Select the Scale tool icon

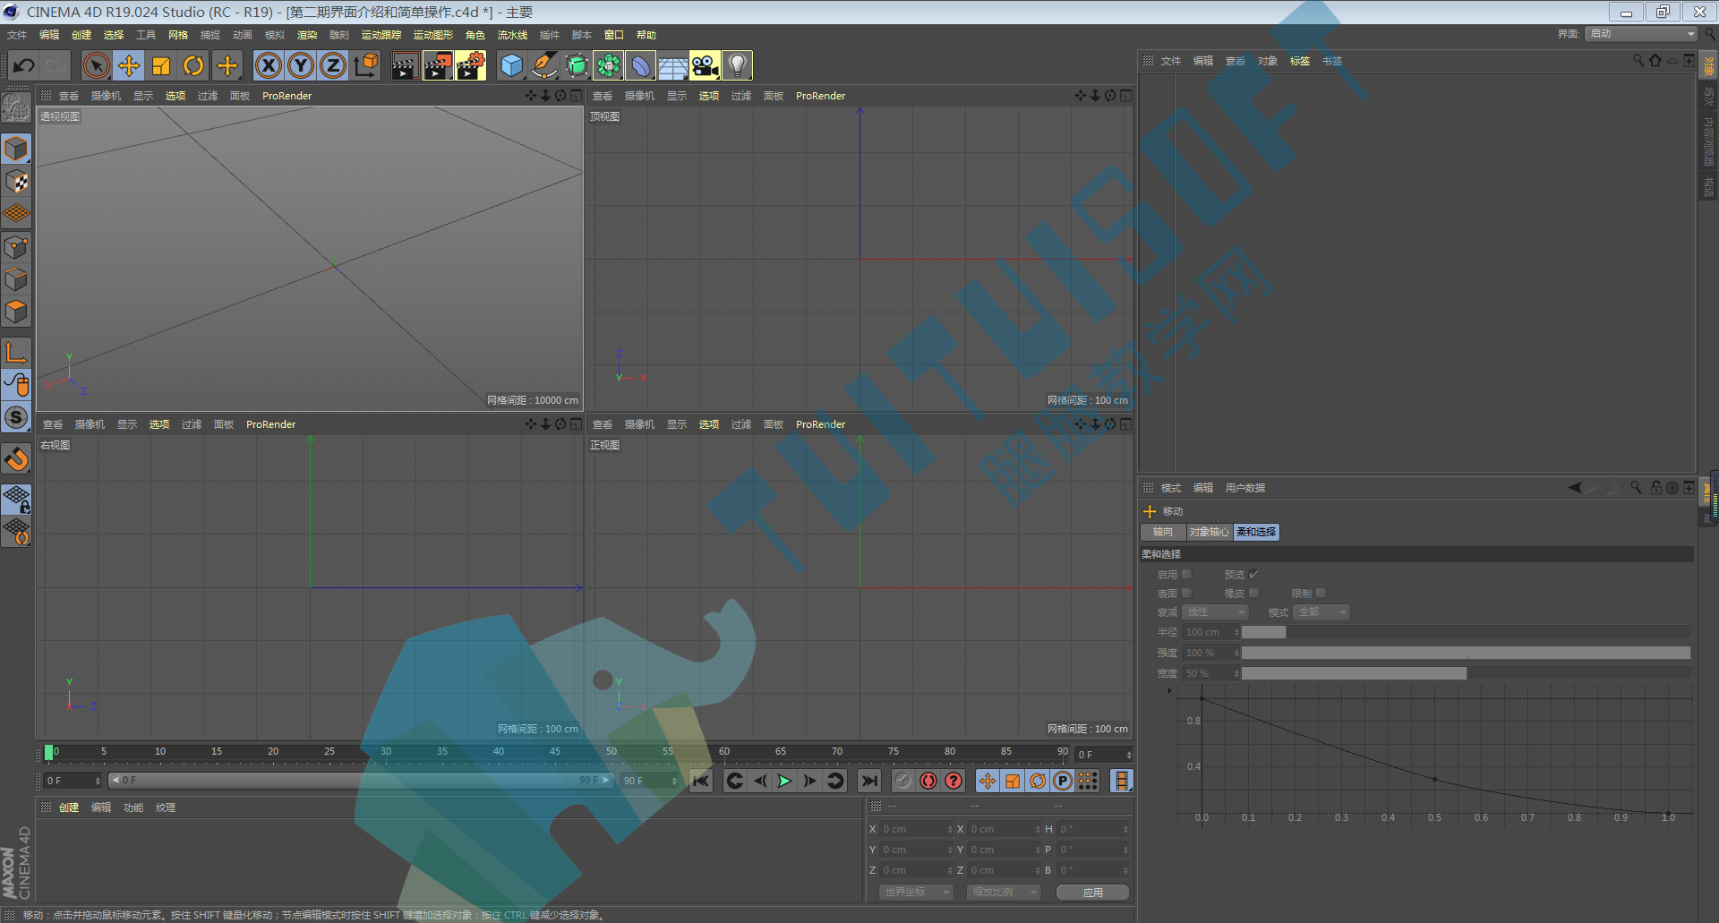[x=161, y=65]
